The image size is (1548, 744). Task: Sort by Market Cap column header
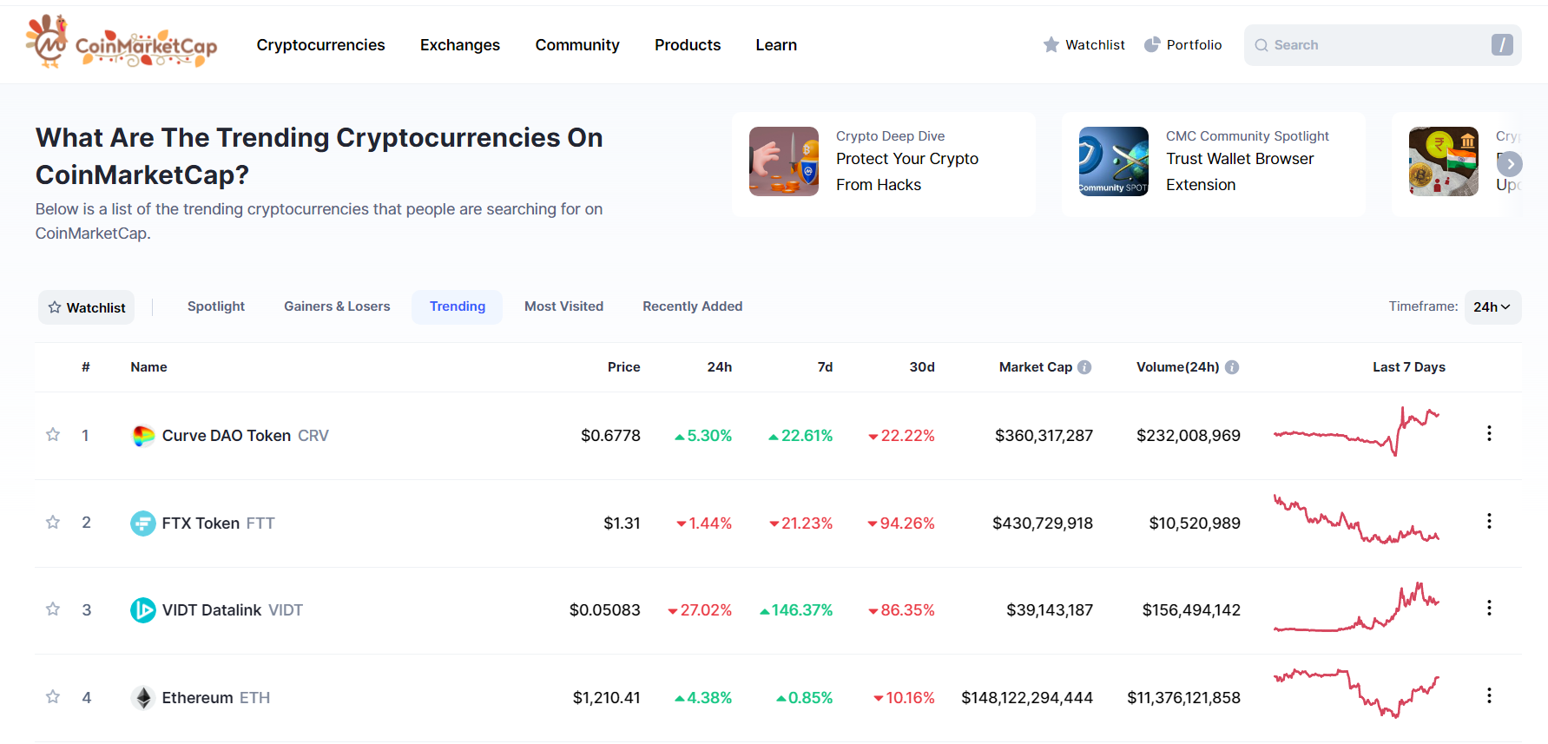(1036, 367)
